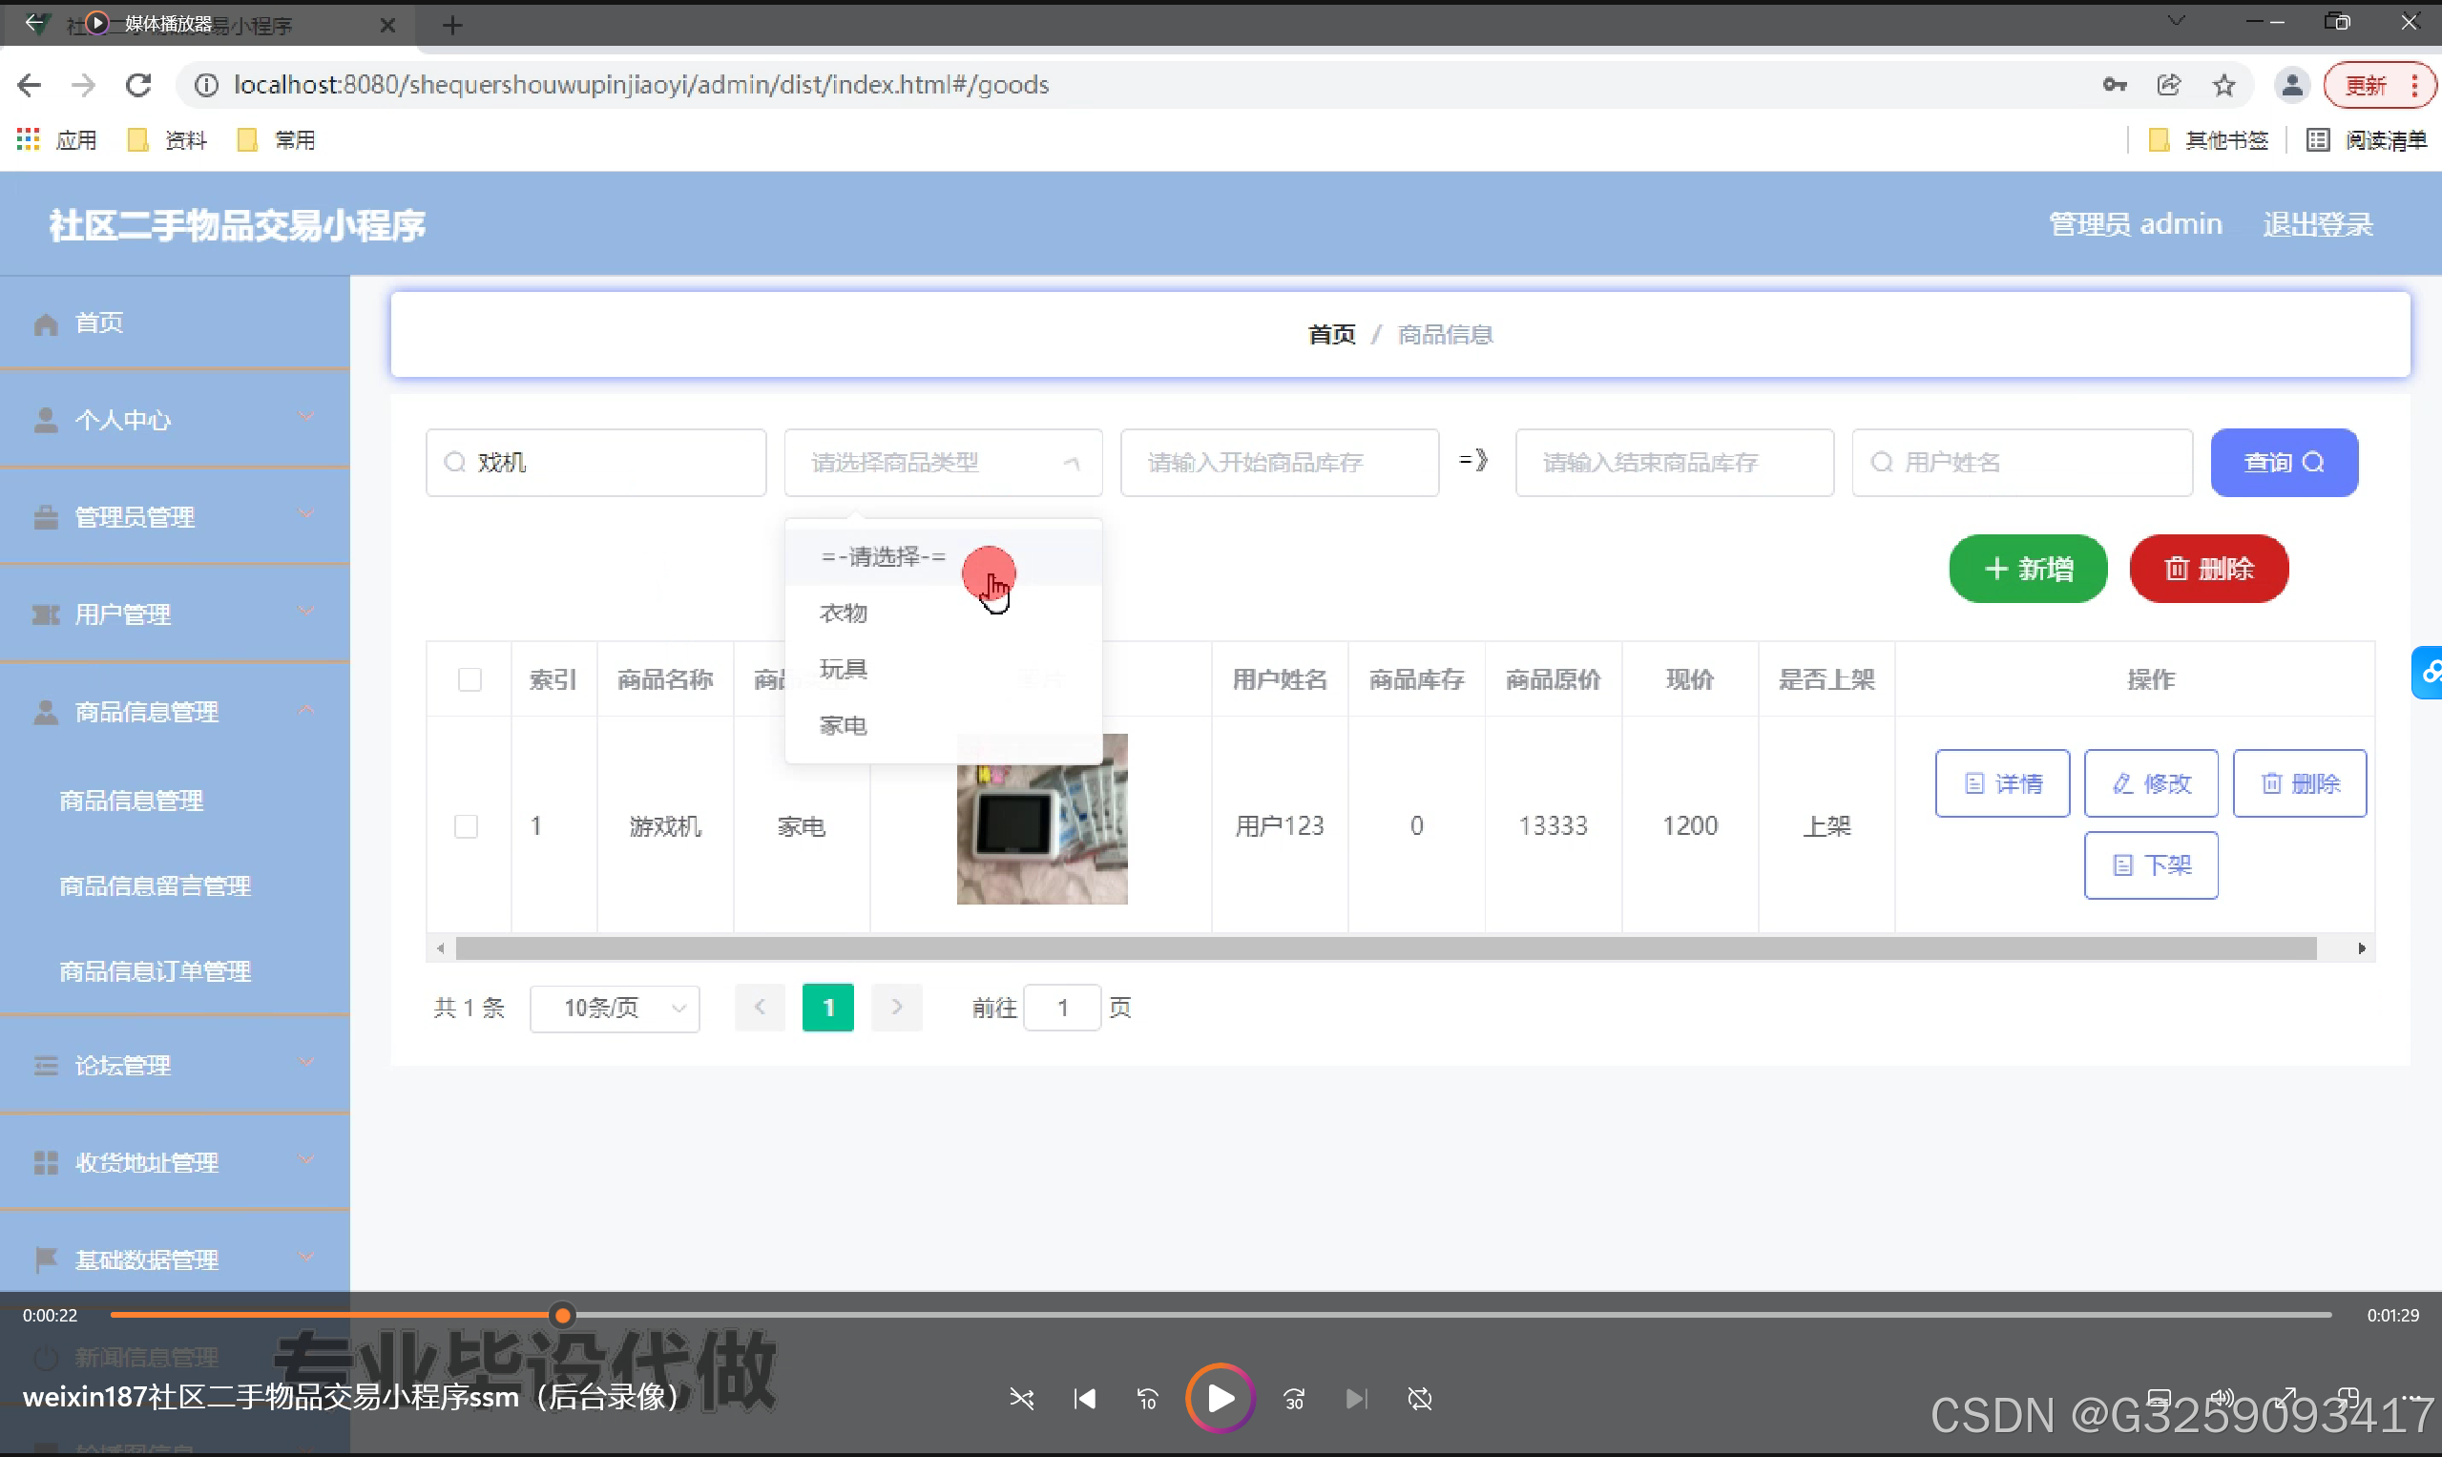The height and width of the screenshot is (1457, 2442).
Task: Click the 前往 page number input
Action: [1062, 1009]
